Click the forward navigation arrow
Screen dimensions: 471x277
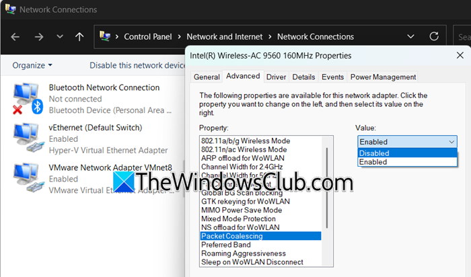coord(39,37)
